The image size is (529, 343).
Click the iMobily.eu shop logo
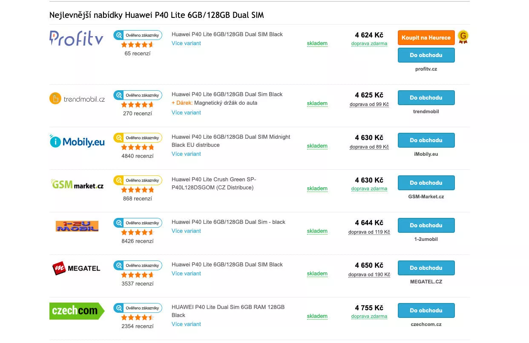tap(77, 142)
